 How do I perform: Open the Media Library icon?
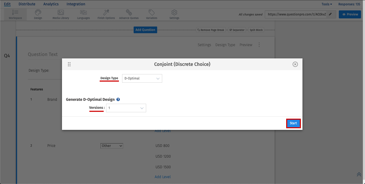tap(61, 13)
